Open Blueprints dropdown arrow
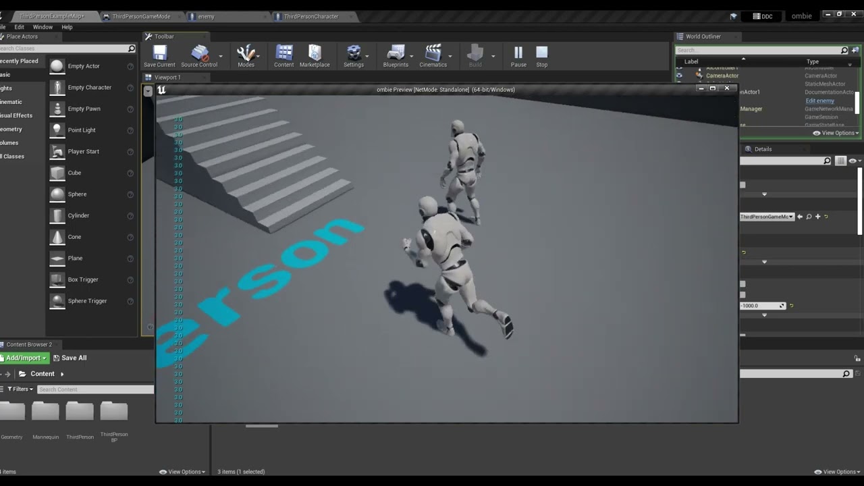Image resolution: width=864 pixels, height=486 pixels. click(x=411, y=57)
